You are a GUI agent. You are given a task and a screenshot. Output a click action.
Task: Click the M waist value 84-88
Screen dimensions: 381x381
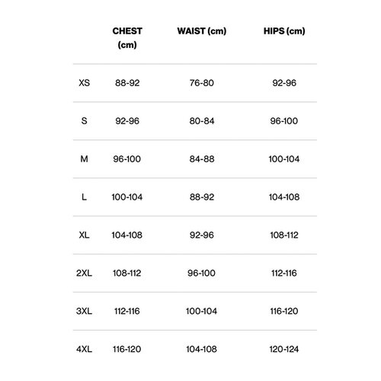click(x=202, y=159)
